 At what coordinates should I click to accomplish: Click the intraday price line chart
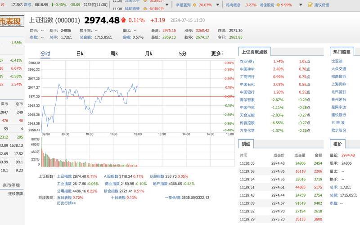pos(138,96)
